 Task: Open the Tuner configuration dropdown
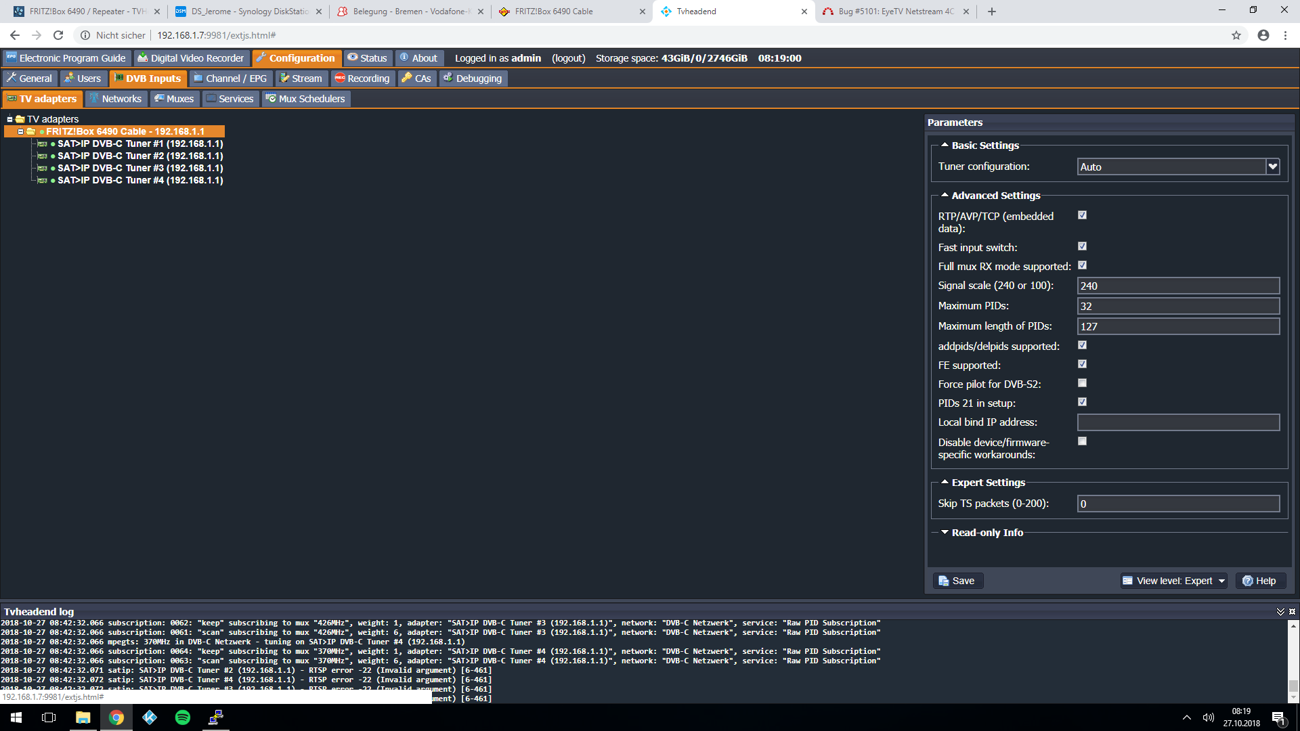coord(1273,167)
